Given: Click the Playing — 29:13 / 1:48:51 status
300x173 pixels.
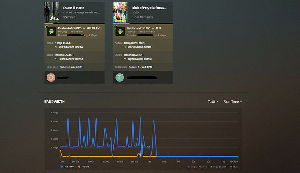Looking at the screenshot, I should pos(141,32).
